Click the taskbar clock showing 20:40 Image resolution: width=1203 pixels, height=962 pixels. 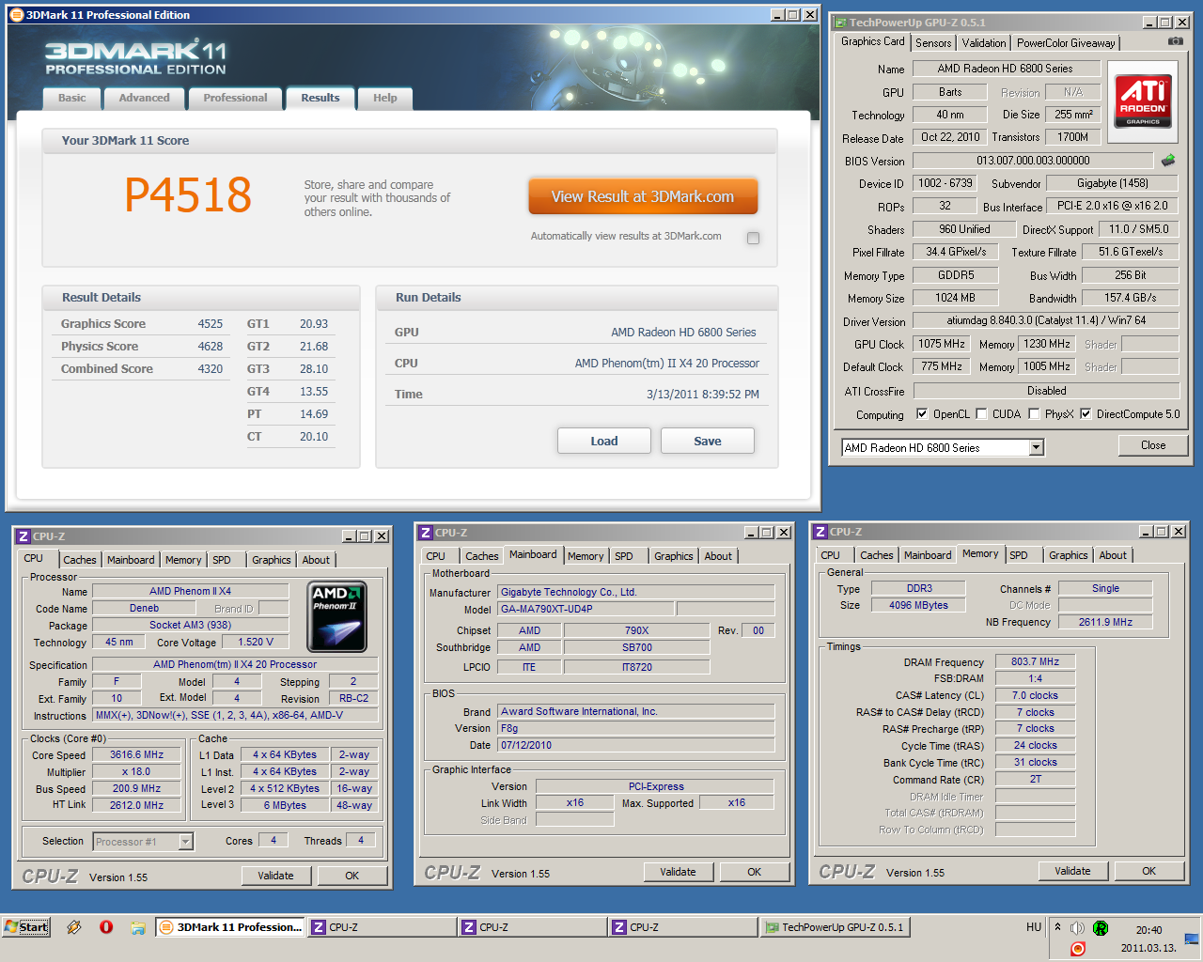(x=1148, y=930)
